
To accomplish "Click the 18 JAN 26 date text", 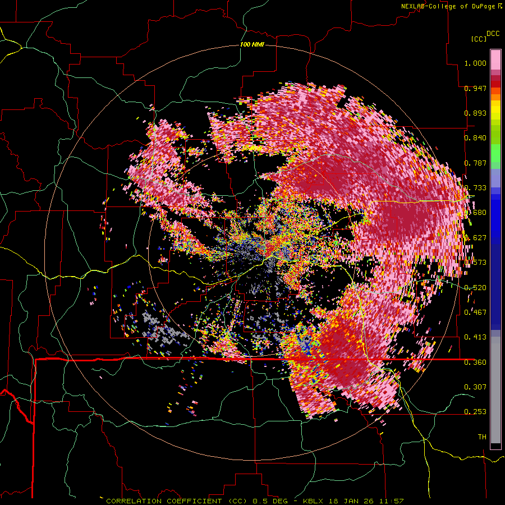I will click(x=350, y=501).
